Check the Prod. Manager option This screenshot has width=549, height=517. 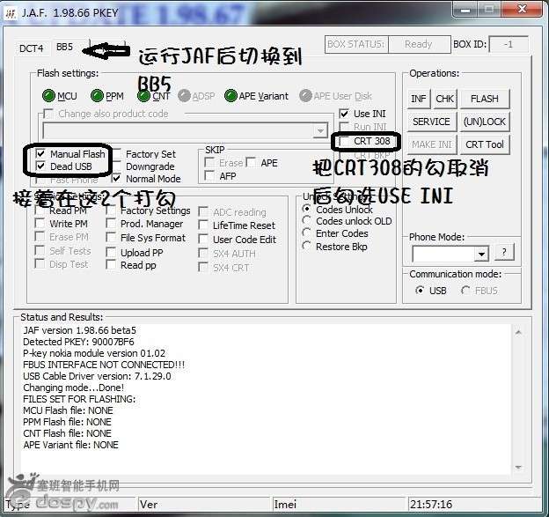coord(111,224)
